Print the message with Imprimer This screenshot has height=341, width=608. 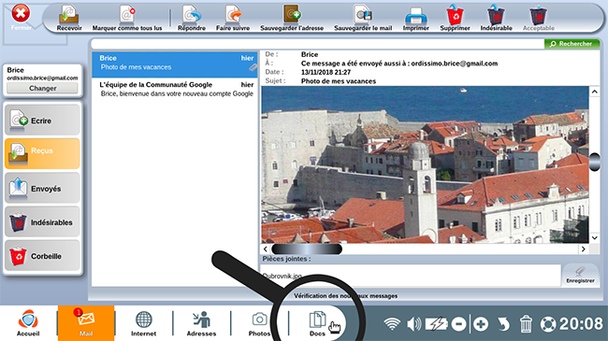pyautogui.click(x=415, y=18)
